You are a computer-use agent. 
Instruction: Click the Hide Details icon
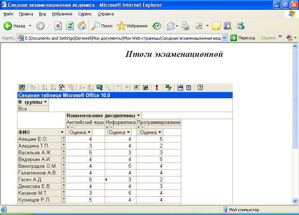coord(137,88)
